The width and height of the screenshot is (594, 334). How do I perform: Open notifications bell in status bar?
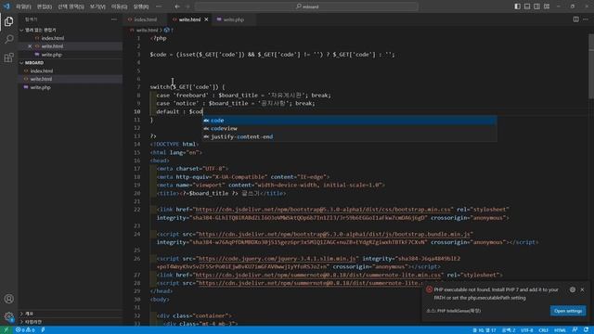coord(586,330)
